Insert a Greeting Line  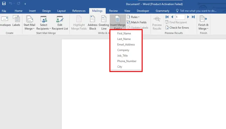click(x=104, y=23)
